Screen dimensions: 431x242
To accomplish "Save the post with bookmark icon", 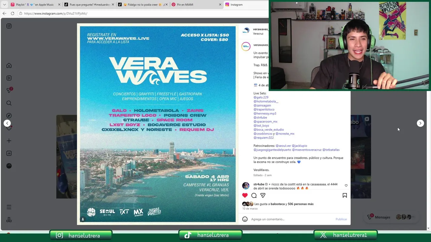I will click(x=345, y=195).
